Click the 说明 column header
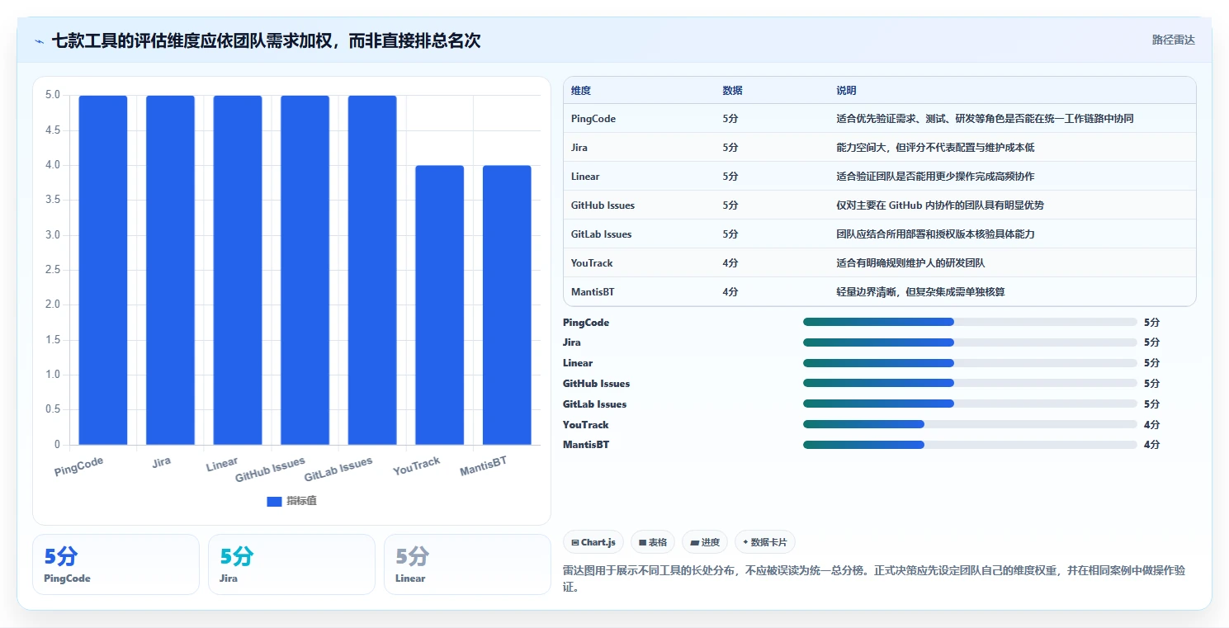 846,91
